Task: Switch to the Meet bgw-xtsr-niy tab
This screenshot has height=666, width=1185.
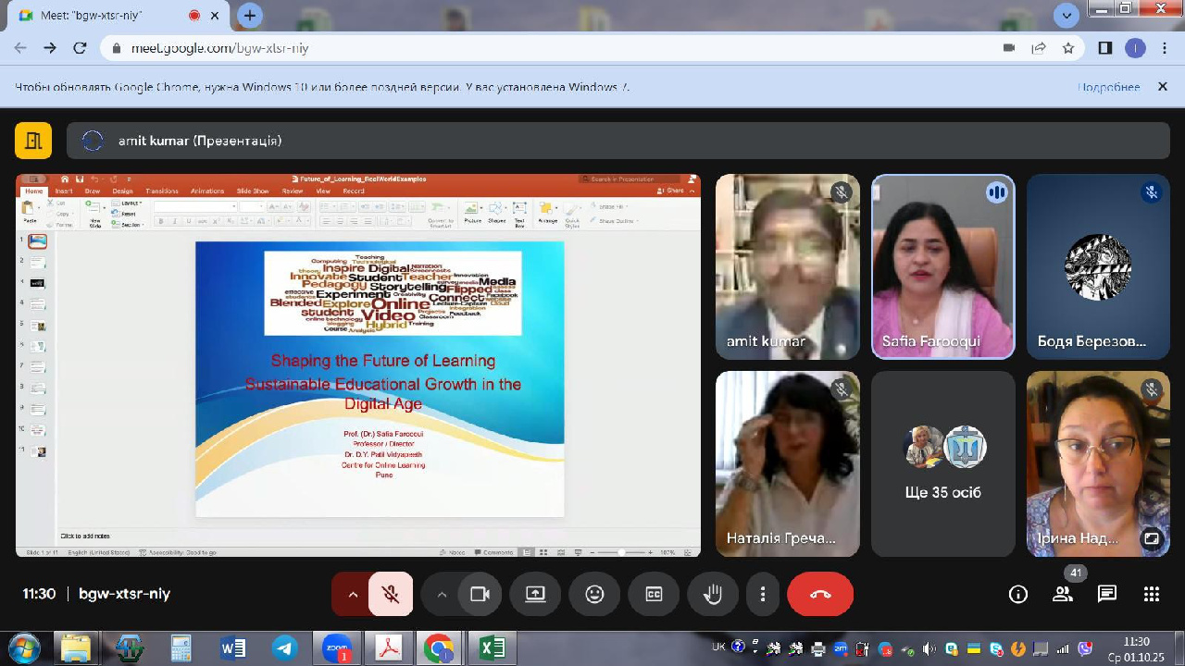Action: click(102, 16)
